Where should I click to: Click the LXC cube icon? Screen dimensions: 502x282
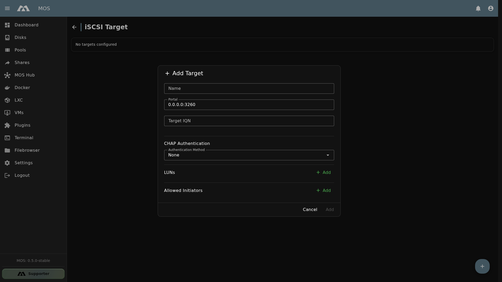pyautogui.click(x=7, y=100)
